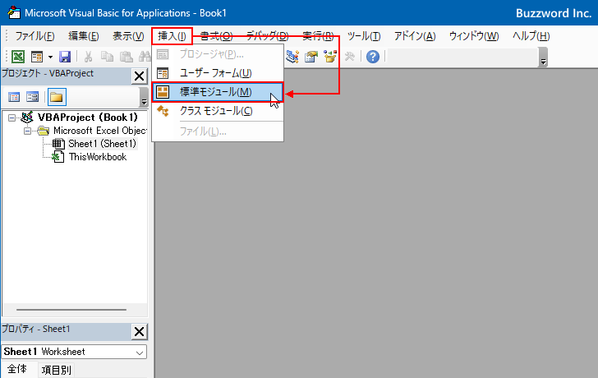
Task: Open the ファイル(F) menu
Action: (x=34, y=36)
